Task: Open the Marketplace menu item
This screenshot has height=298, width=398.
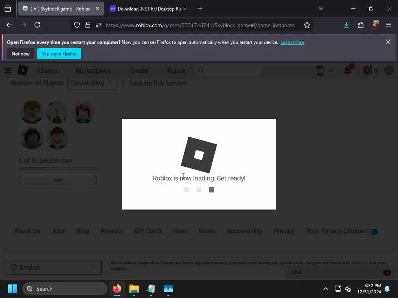Action: coord(93,71)
